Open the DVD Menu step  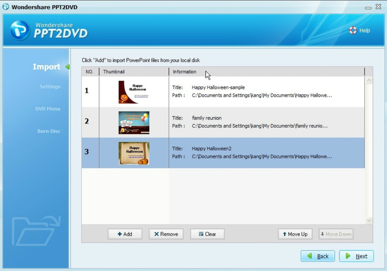pos(47,108)
